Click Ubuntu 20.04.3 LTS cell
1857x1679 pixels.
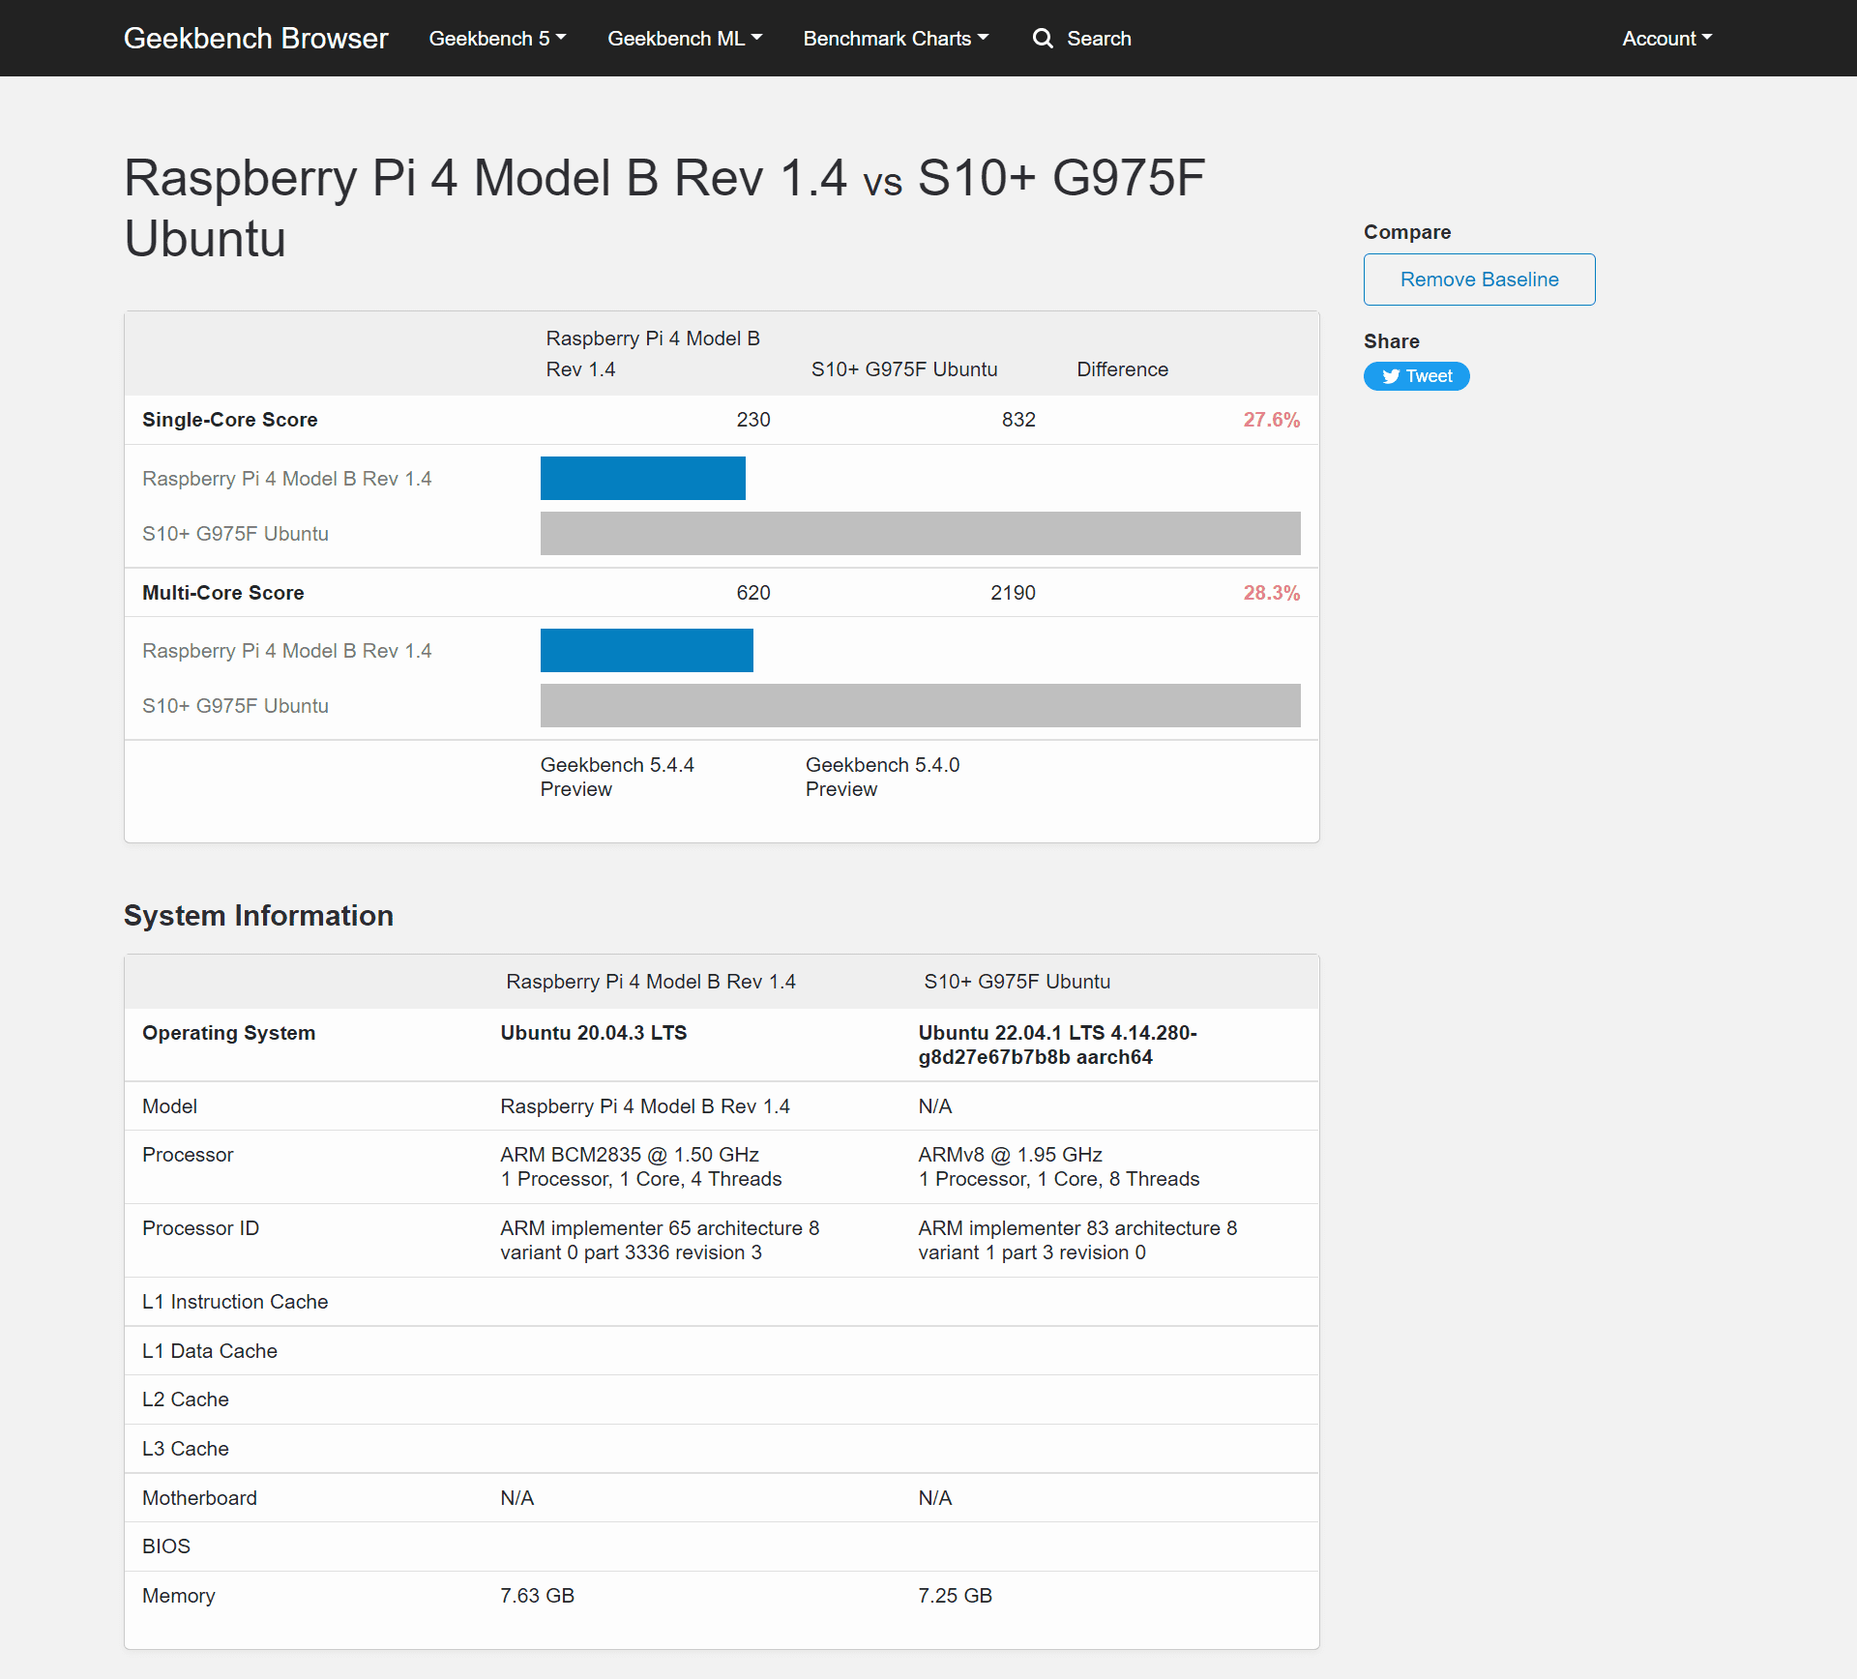pos(594,1033)
